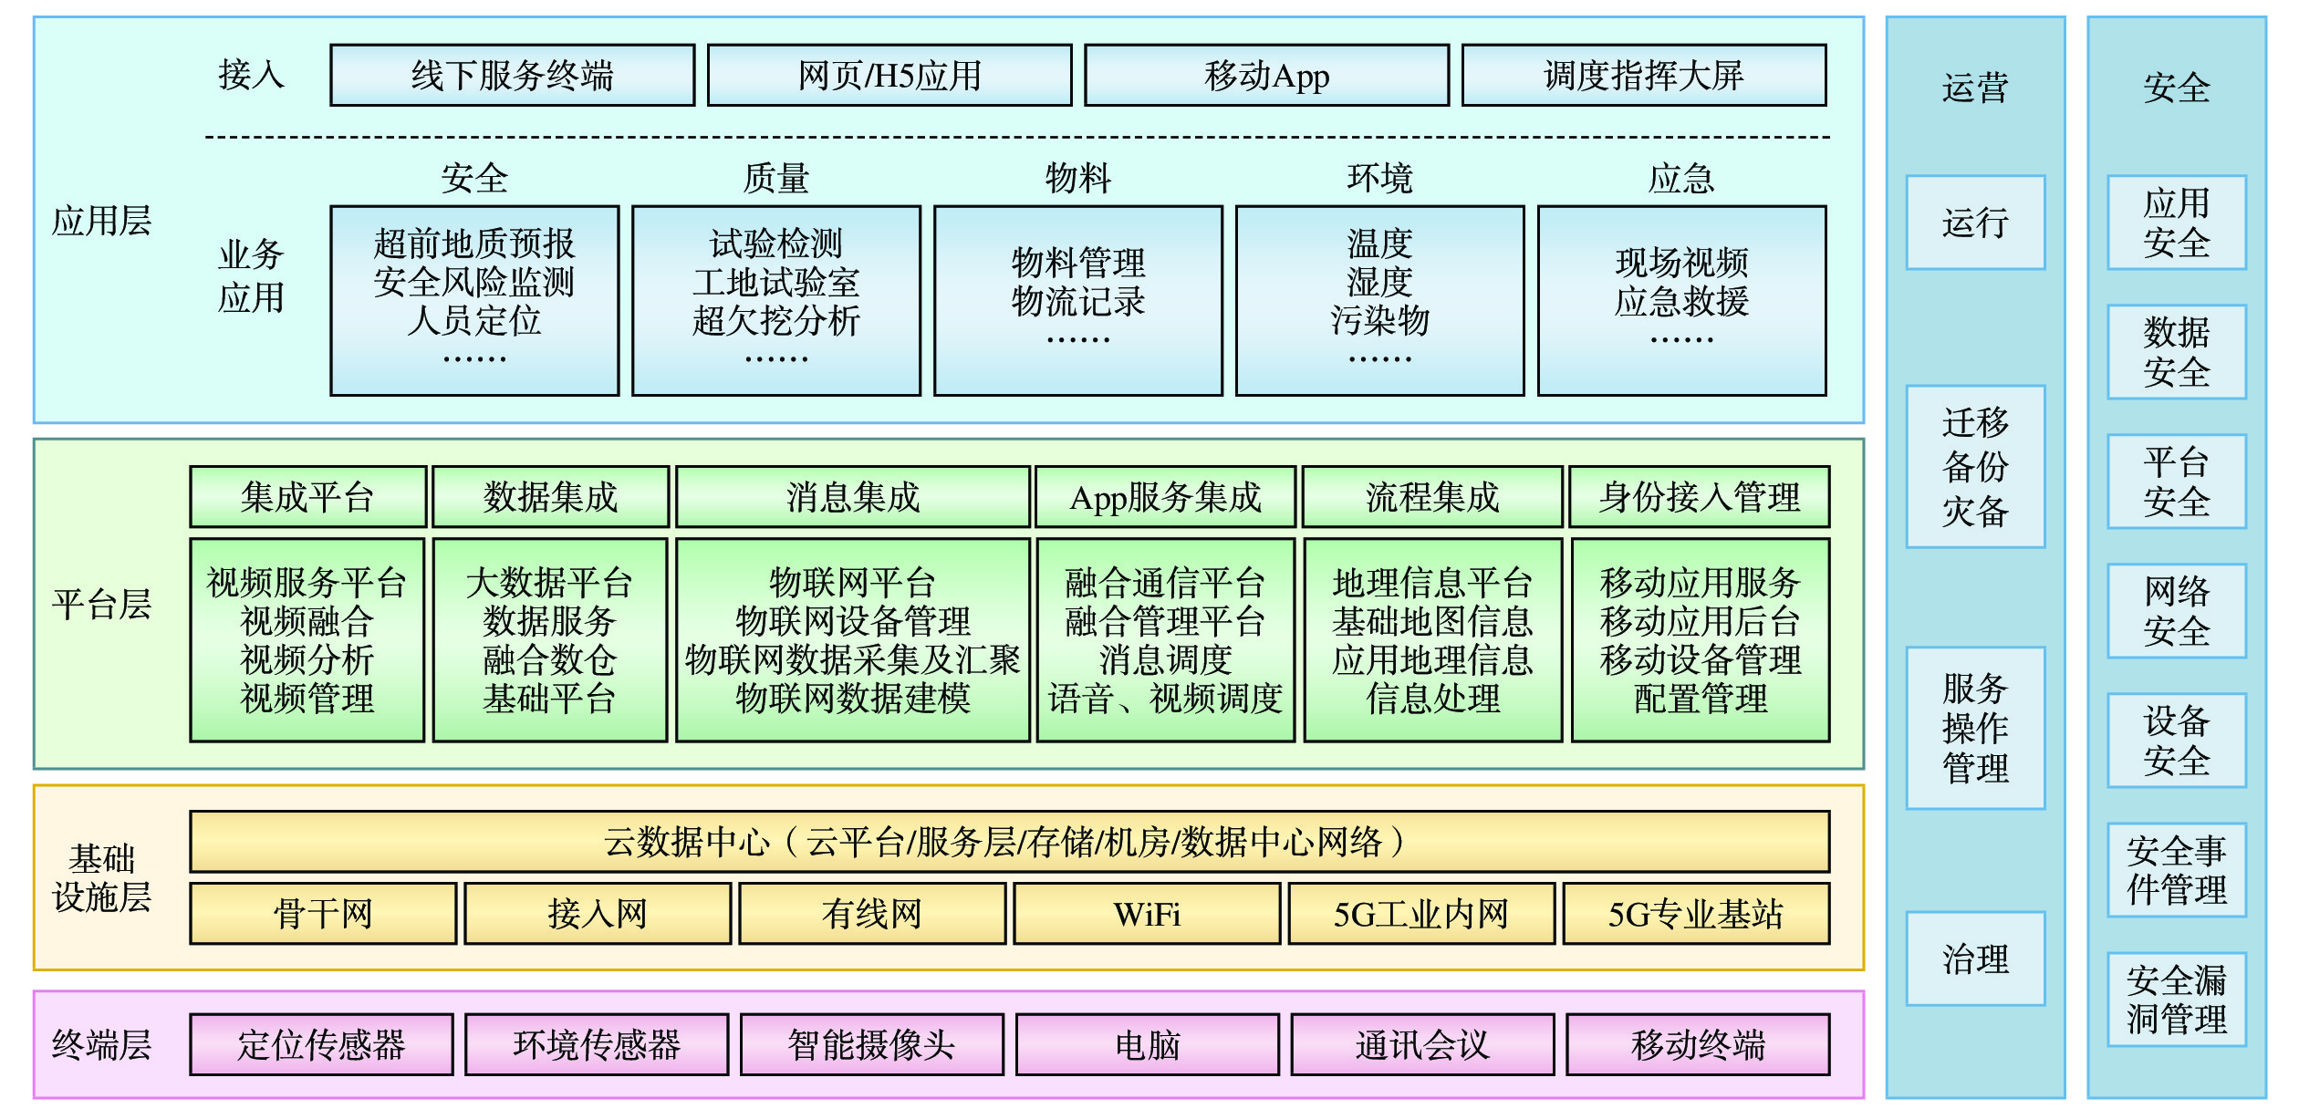Click the 智能摄像头 terminal box
Screen dimensions: 2299x1109
[871, 1044]
